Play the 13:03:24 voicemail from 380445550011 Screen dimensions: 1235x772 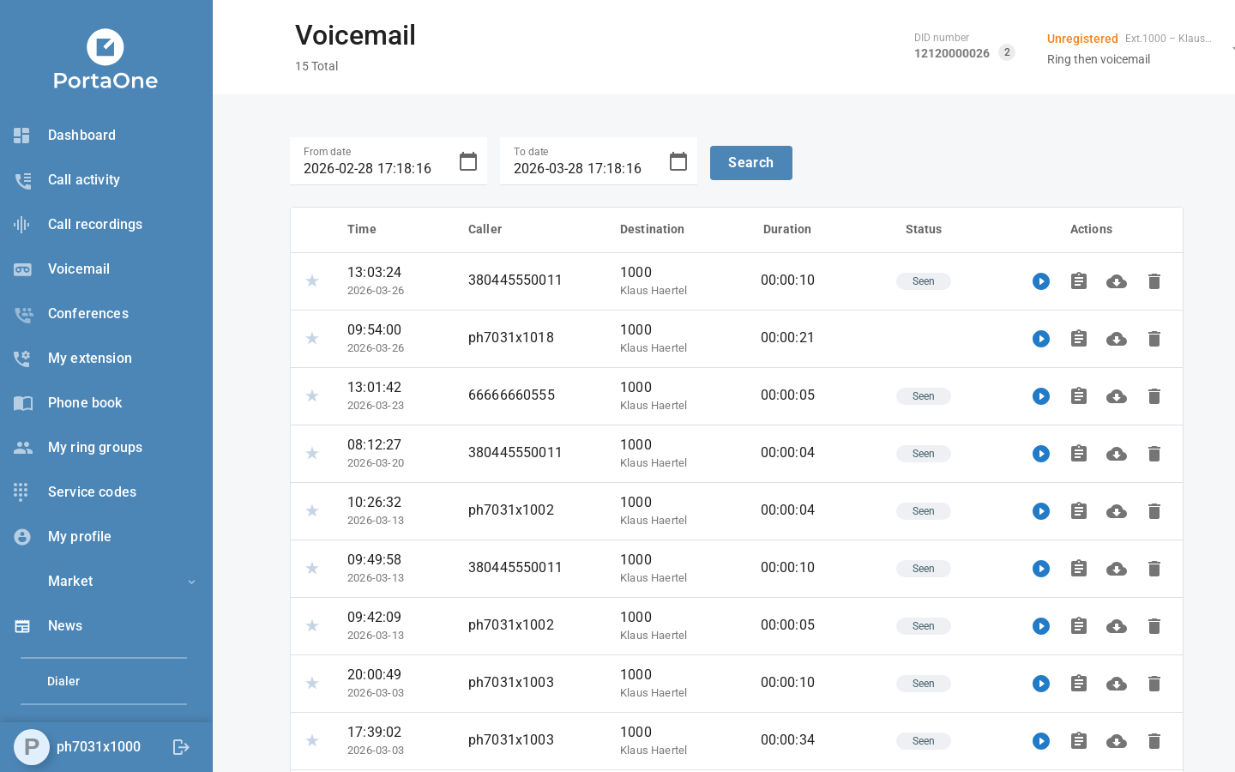1041,281
